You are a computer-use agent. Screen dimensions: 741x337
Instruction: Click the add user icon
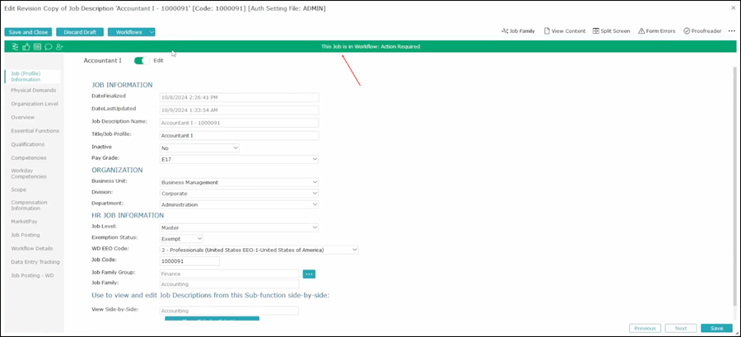click(x=59, y=47)
